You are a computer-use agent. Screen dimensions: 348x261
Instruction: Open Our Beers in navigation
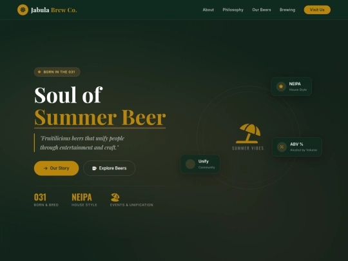[x=262, y=10]
